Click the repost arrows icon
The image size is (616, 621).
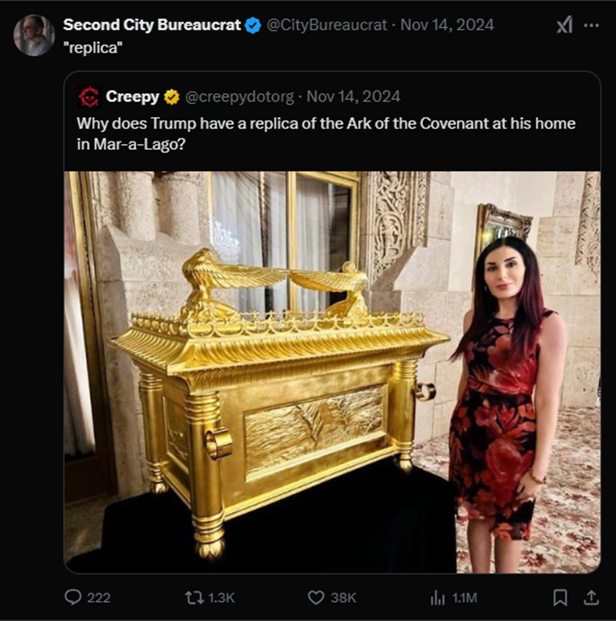tap(194, 597)
